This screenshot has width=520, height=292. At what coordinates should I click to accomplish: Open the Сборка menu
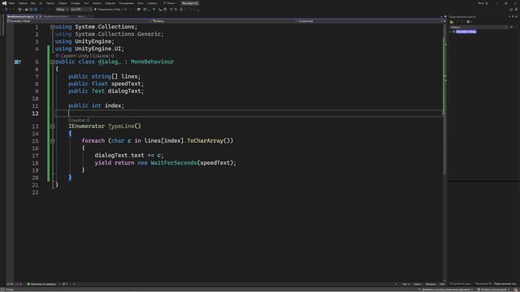pyautogui.click(x=63, y=3)
